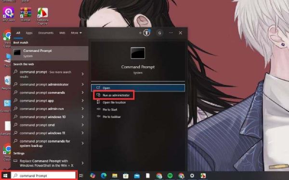Screen dimensions: 289x180
Task: Expand the More dropdown
Action: pos(76,33)
